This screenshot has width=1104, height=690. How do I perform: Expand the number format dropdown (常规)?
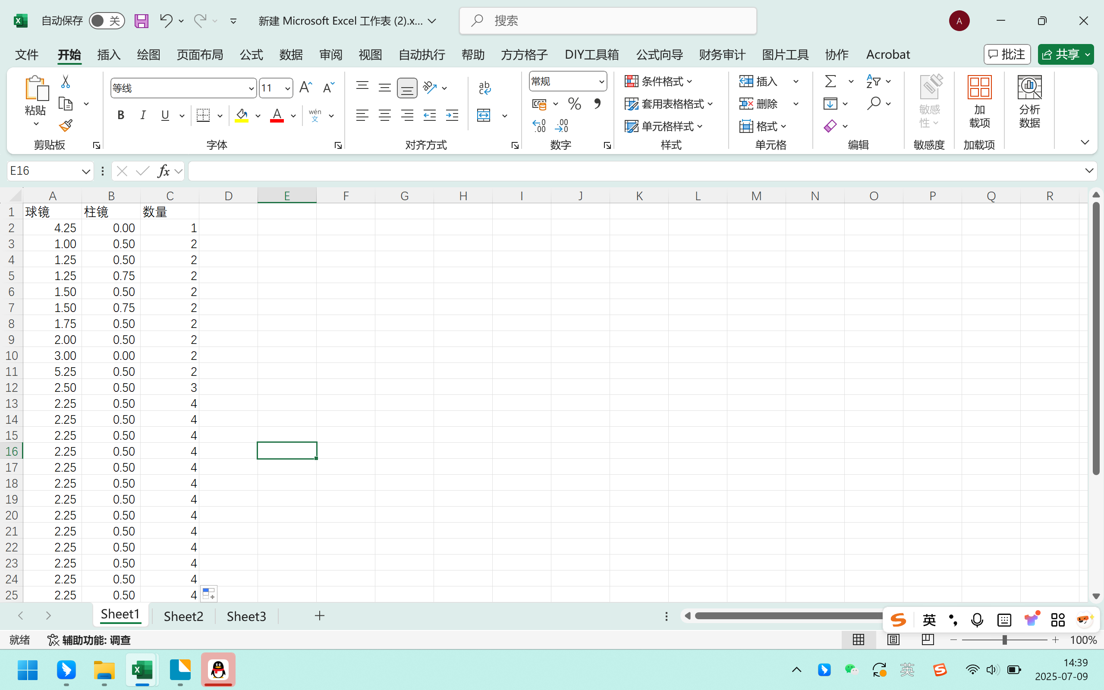pyautogui.click(x=601, y=82)
